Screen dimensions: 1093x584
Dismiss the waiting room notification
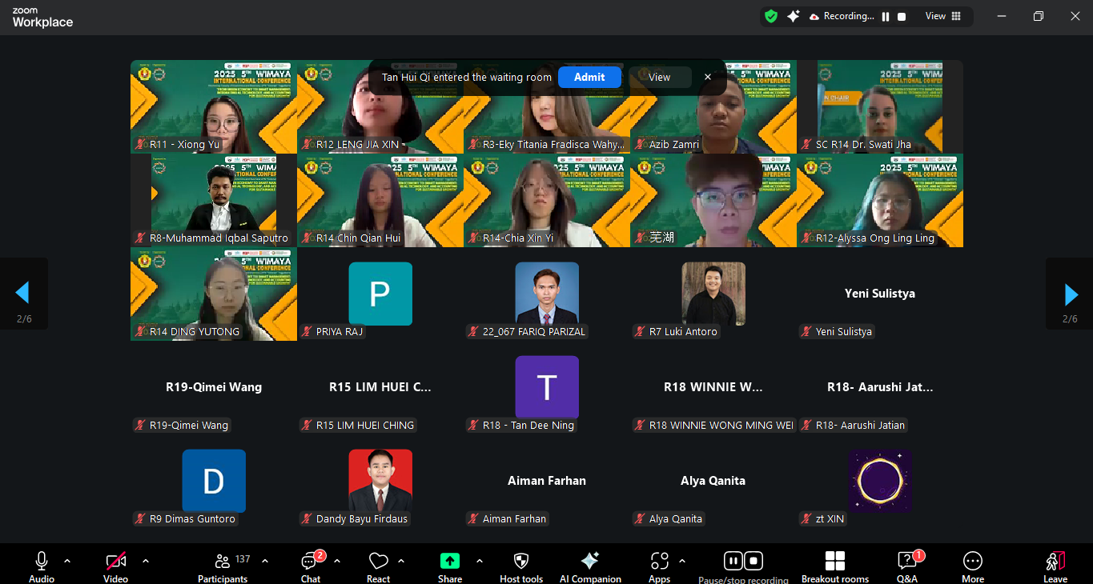click(708, 77)
